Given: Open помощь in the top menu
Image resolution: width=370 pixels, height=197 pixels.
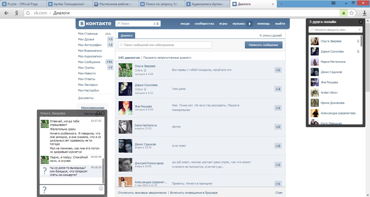Looking at the screenshot, I should (x=264, y=24).
